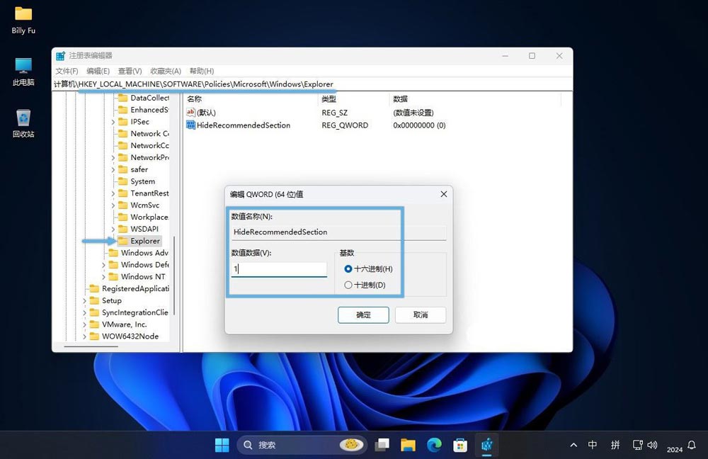708x459 pixels.
Task: Click the HideRecommendedSection QWORD value icon
Action: (x=190, y=125)
